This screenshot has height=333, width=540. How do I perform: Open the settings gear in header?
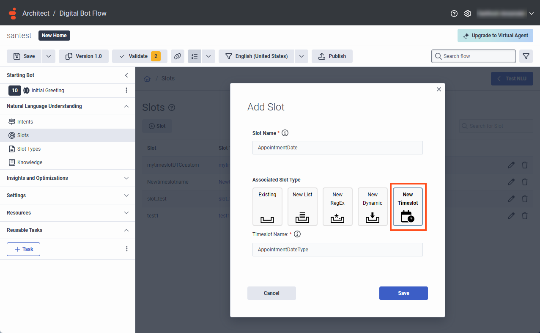pos(467,14)
